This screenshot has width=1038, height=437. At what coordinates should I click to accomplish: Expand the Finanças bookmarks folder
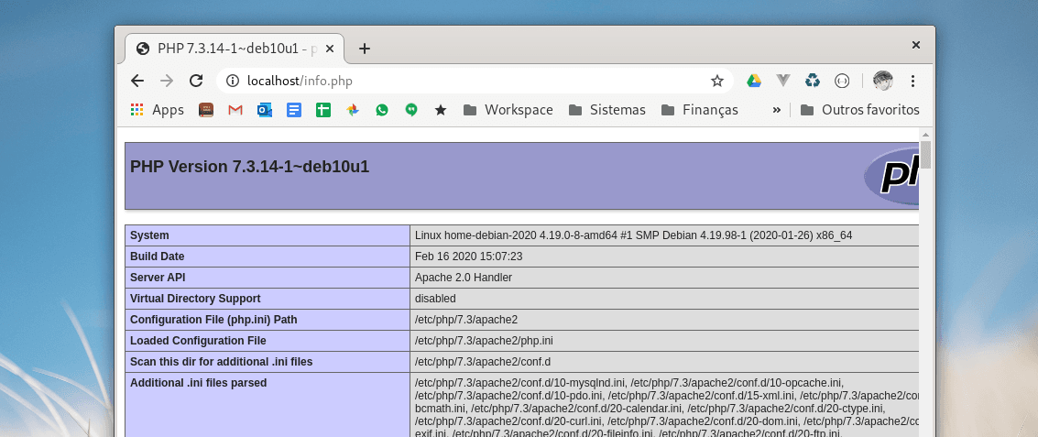click(699, 110)
